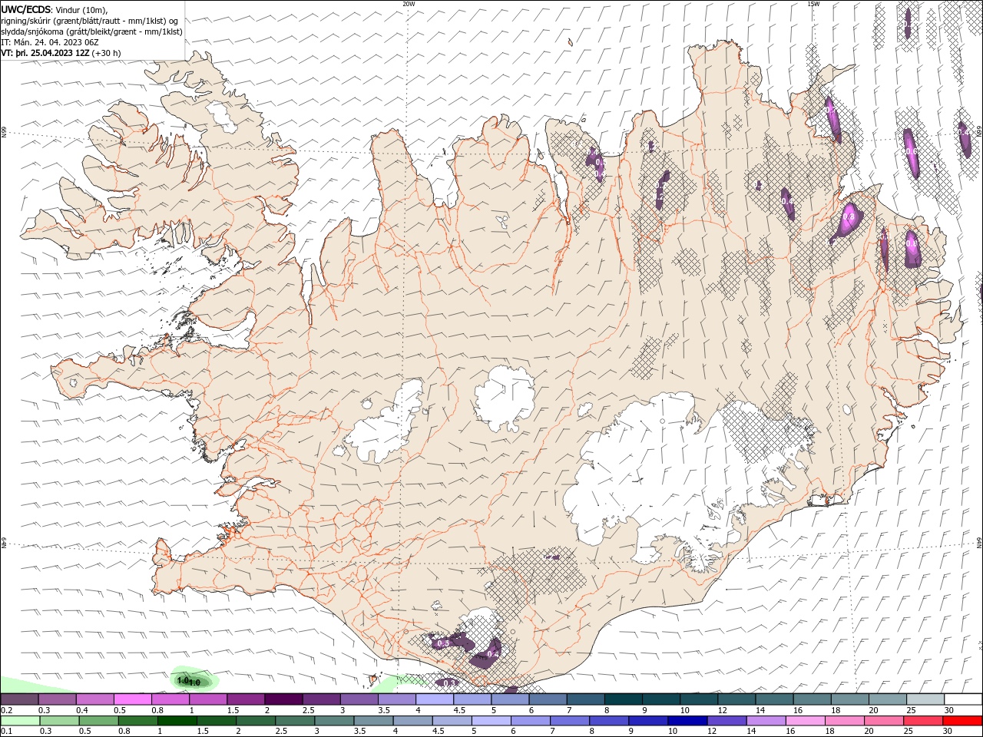Screen dimensions: 983x737
Task: Click the "slydda/snjókoma" description line
Action: (x=92, y=31)
